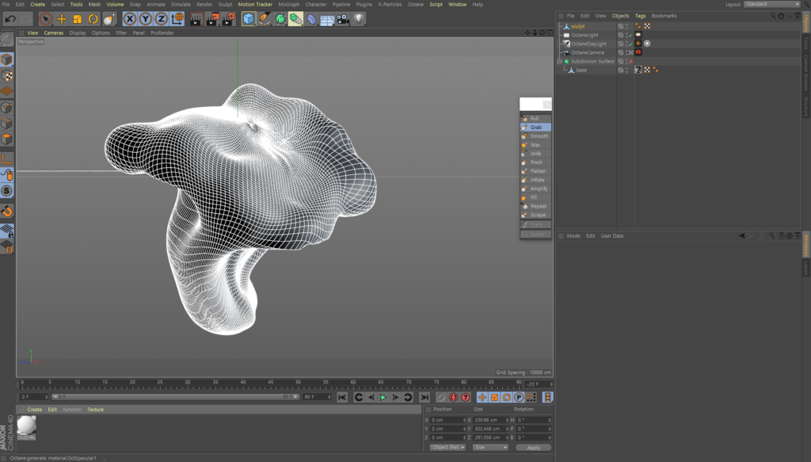The image size is (811, 462).
Task: Pick the Flatten sculpt brush
Action: [x=538, y=171]
